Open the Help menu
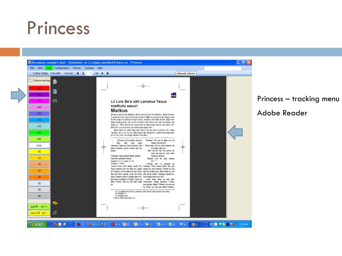 coord(100,68)
